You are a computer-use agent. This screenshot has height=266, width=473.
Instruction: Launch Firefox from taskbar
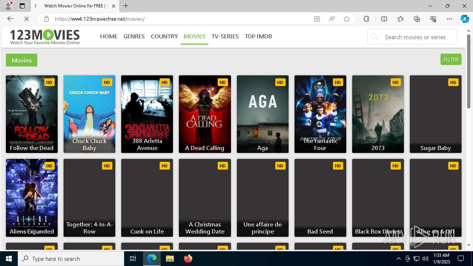click(188, 259)
